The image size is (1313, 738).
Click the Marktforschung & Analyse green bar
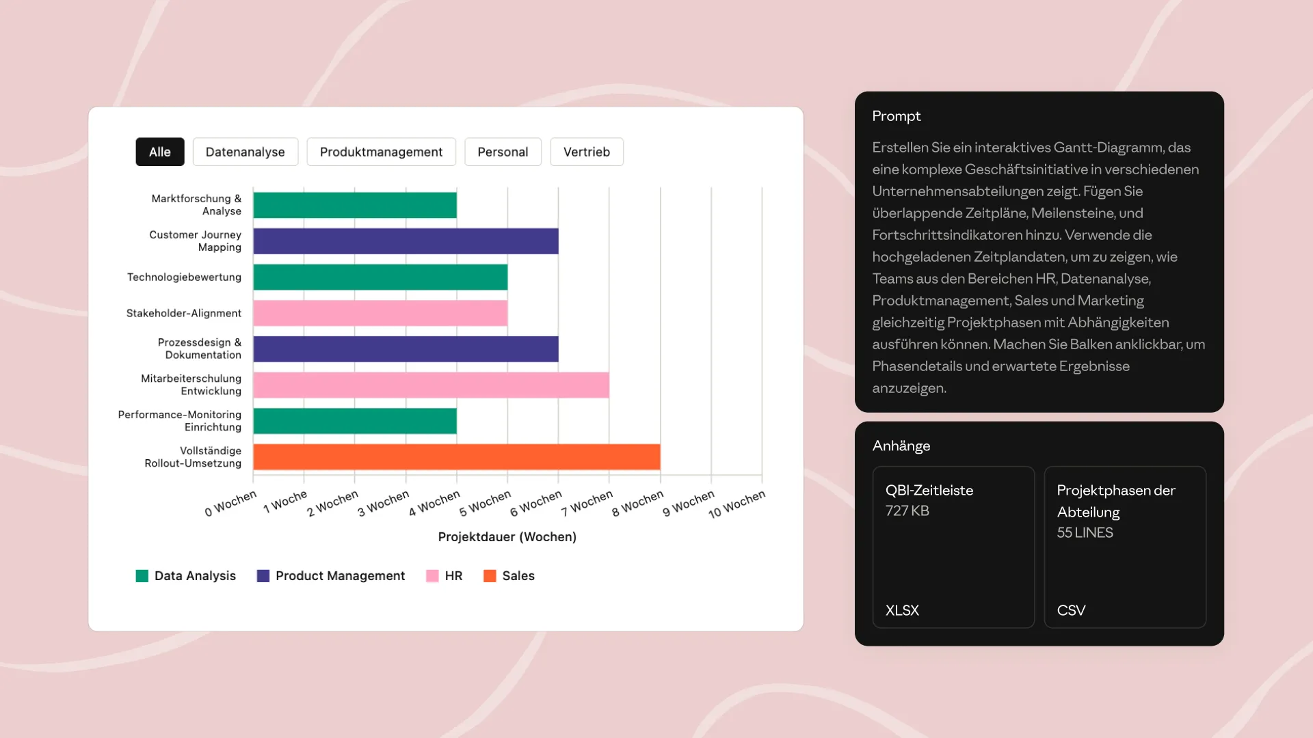354,205
